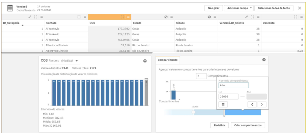Close the table editor with the X

pyautogui.click(x=300, y=8)
